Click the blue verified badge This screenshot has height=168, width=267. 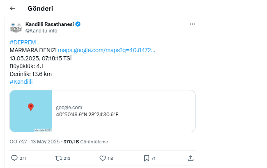[x=78, y=24]
